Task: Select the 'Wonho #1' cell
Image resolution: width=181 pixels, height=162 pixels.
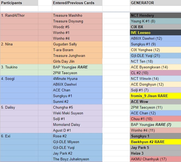Action: (77, 33)
